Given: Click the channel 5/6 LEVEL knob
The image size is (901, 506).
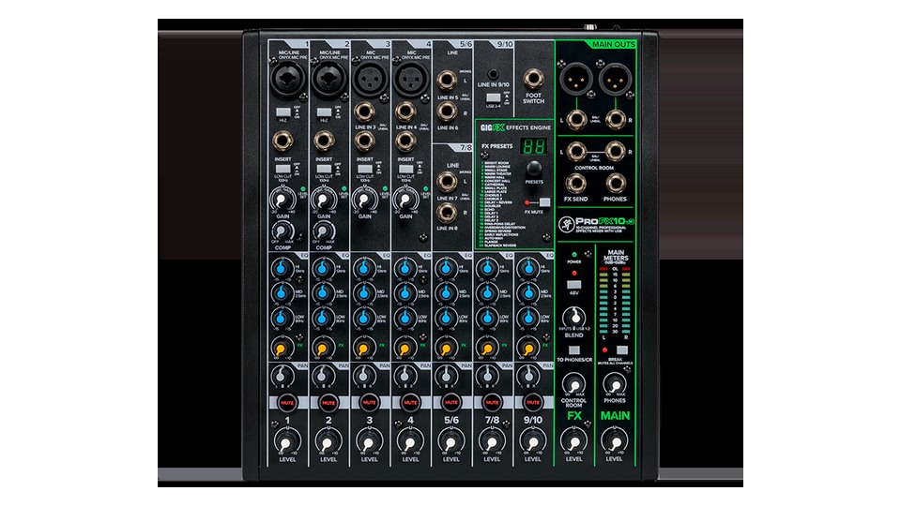Looking at the screenshot, I should 451,441.
